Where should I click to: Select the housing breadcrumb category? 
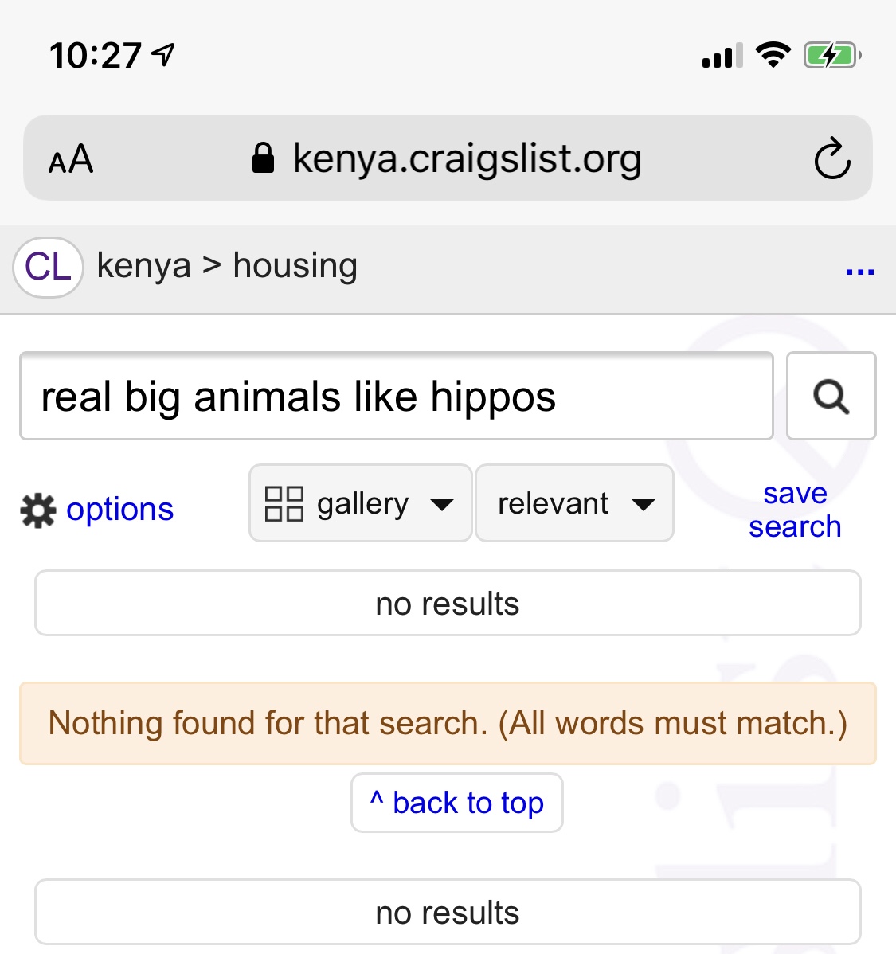295,266
